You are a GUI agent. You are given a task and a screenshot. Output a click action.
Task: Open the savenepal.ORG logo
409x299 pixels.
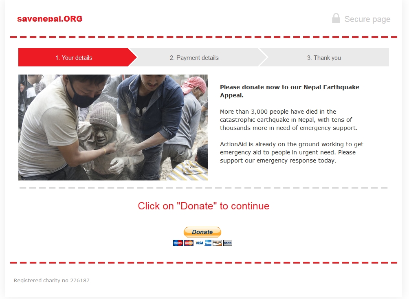50,19
